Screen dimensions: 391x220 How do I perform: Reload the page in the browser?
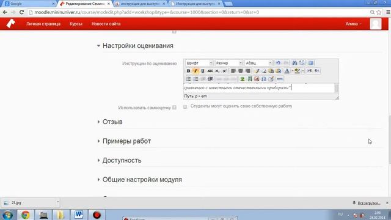point(21,12)
